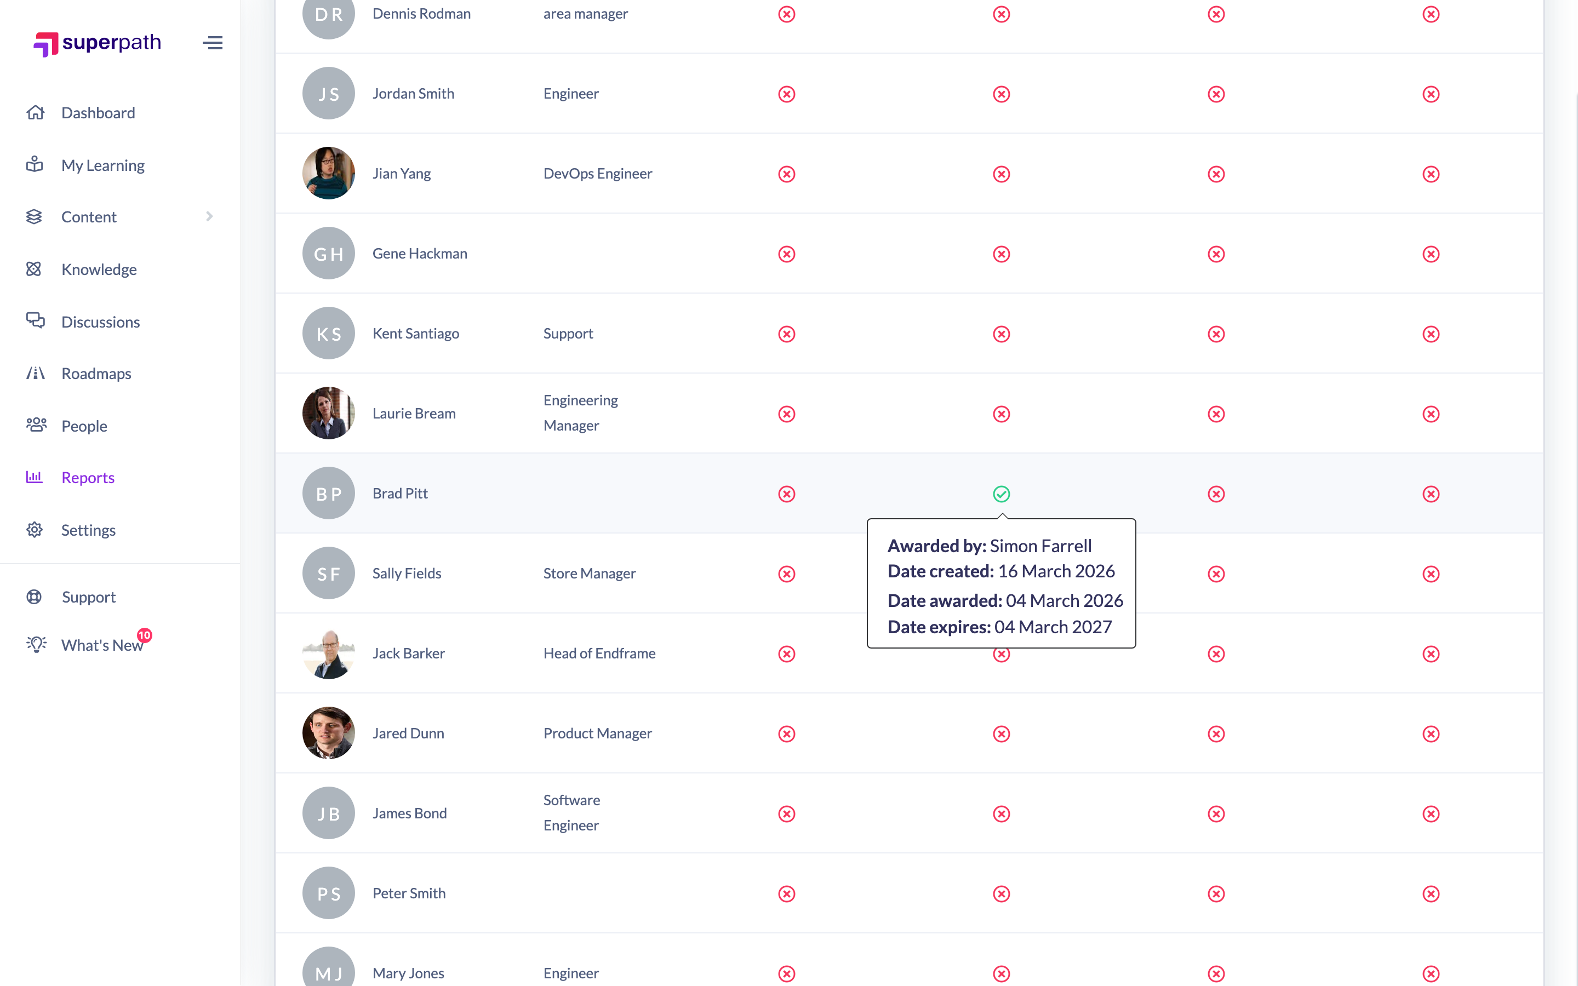The height and width of the screenshot is (986, 1578).
Task: Click the Discussions chat bubbles icon
Action: [x=35, y=320]
